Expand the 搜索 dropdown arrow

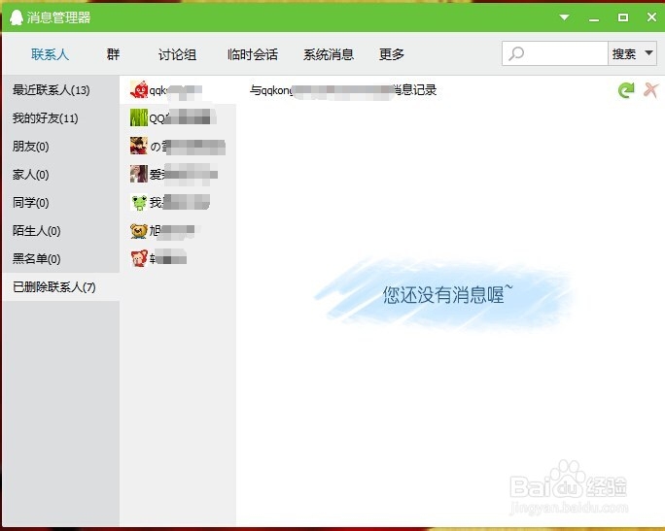pos(648,53)
